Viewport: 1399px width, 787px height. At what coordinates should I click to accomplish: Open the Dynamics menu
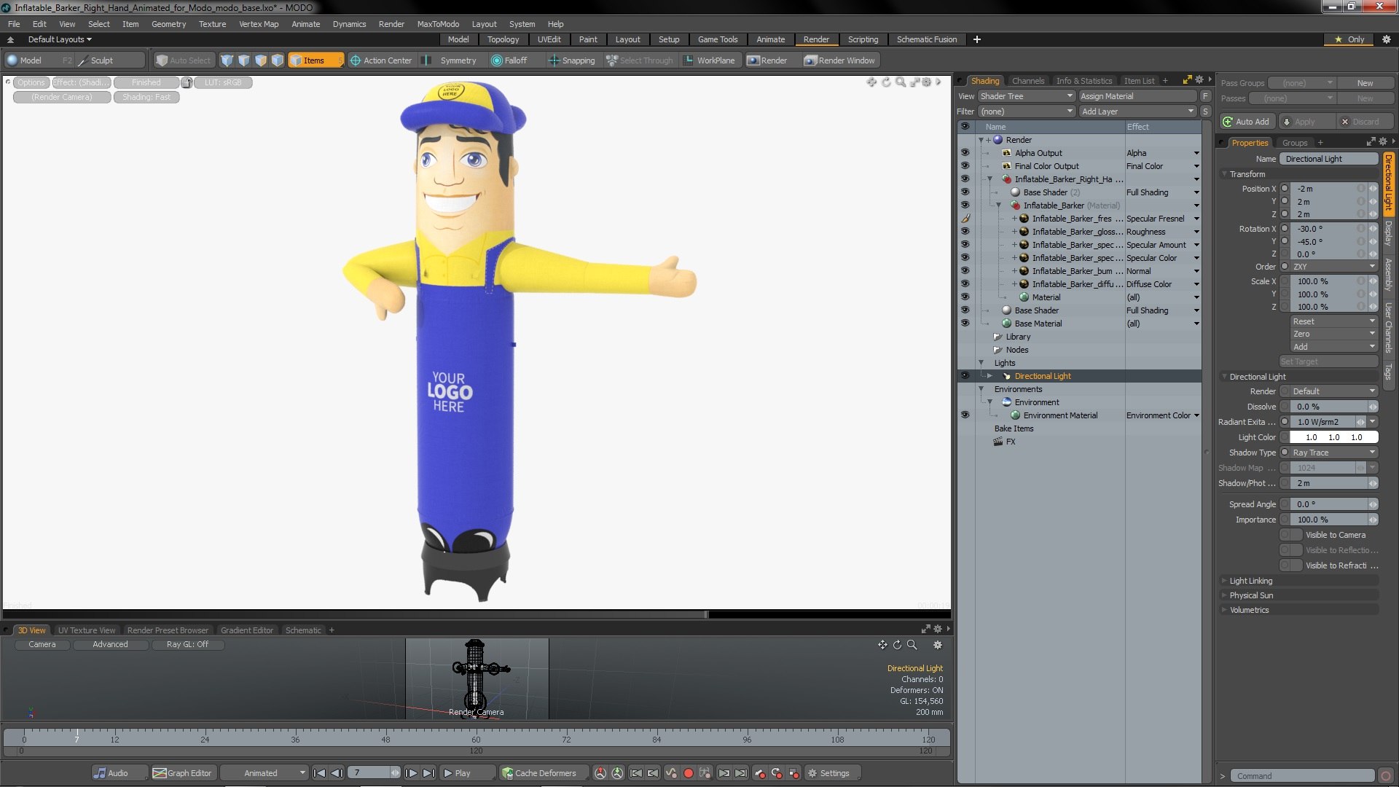click(349, 24)
